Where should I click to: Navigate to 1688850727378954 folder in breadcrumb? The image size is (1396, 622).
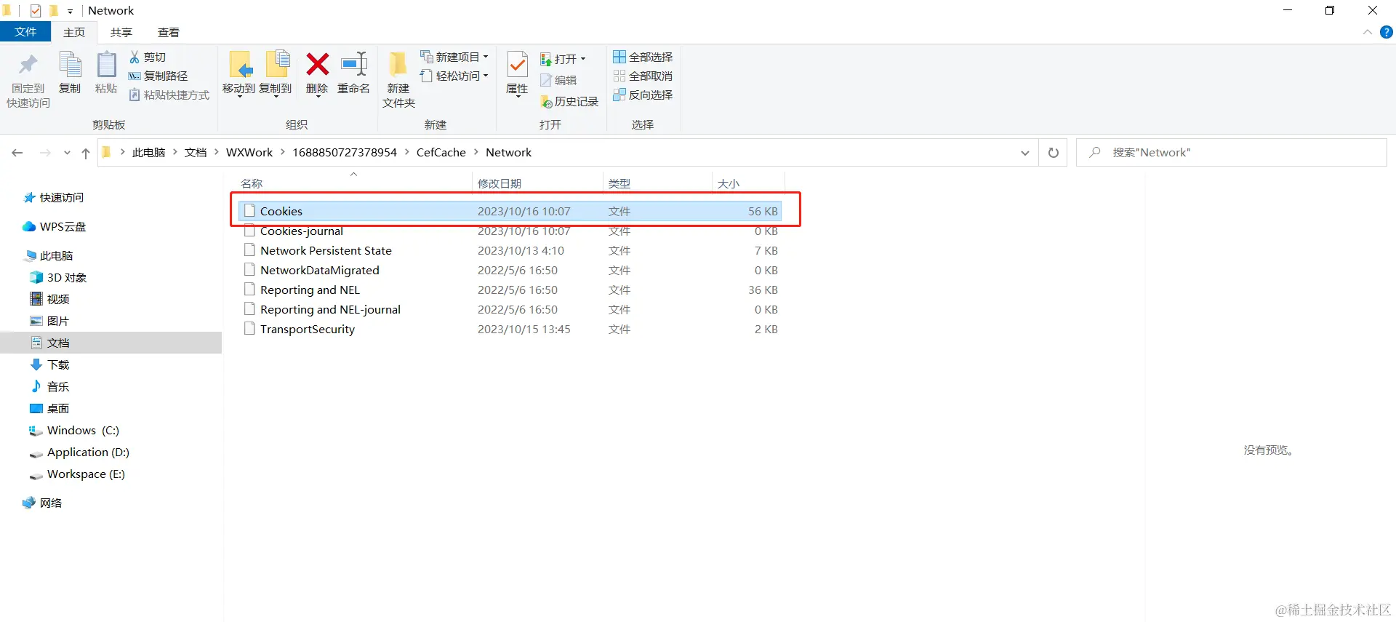[345, 153]
